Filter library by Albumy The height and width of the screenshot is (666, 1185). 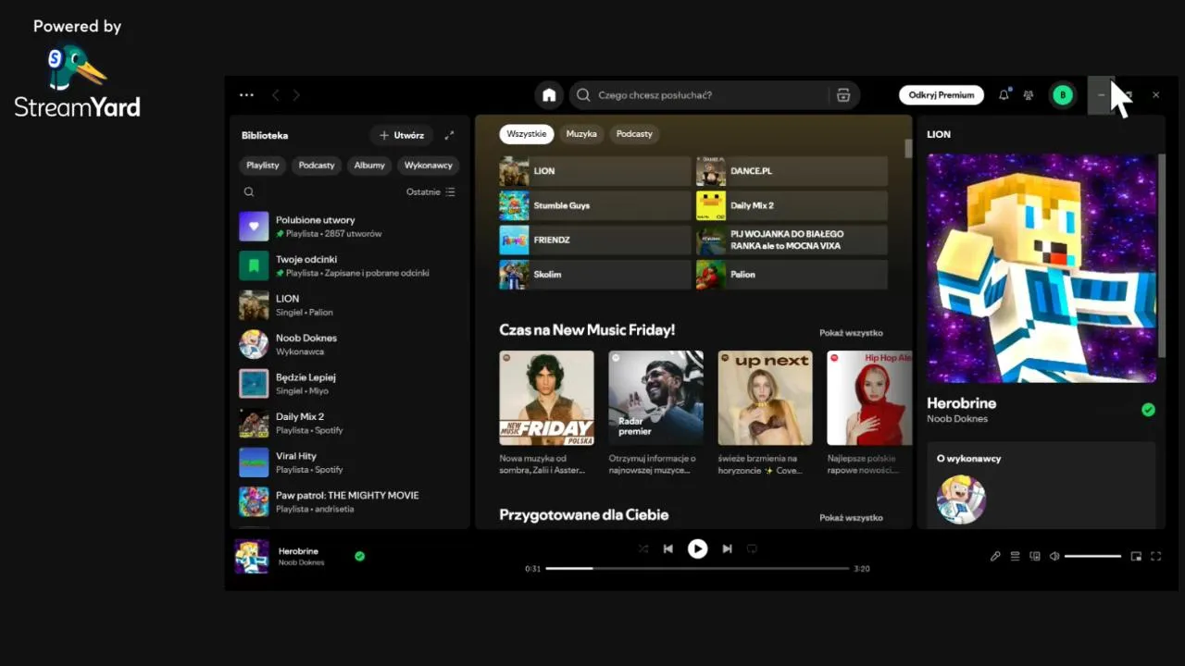pos(369,166)
